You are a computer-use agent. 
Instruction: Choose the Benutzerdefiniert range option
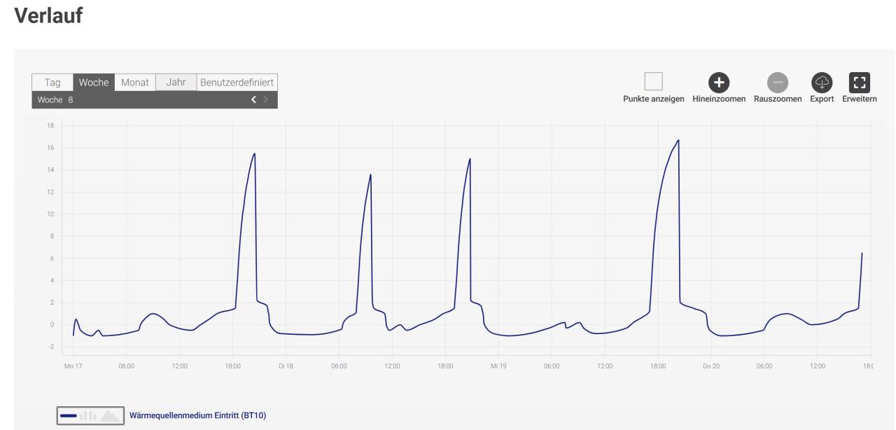(x=237, y=83)
